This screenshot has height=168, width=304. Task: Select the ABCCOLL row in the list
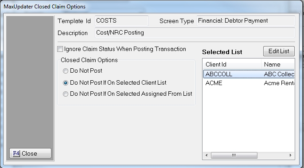coord(249,74)
